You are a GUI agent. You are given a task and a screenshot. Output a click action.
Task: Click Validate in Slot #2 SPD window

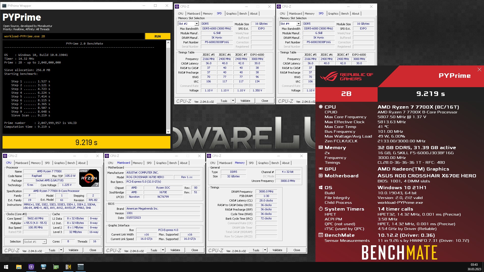(245, 101)
